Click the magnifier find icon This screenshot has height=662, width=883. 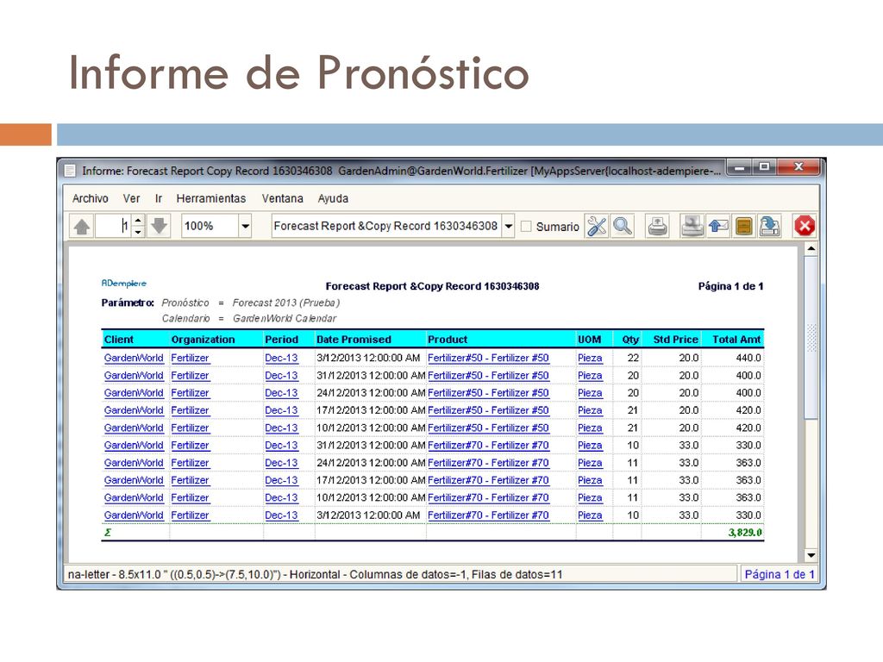click(x=623, y=227)
